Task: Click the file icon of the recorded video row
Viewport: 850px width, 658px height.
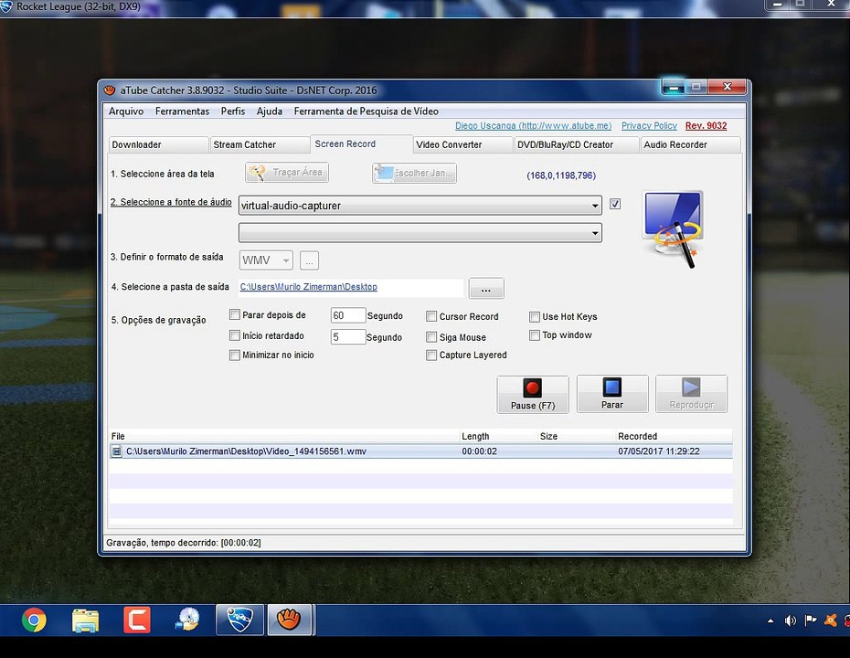Action: (x=117, y=451)
